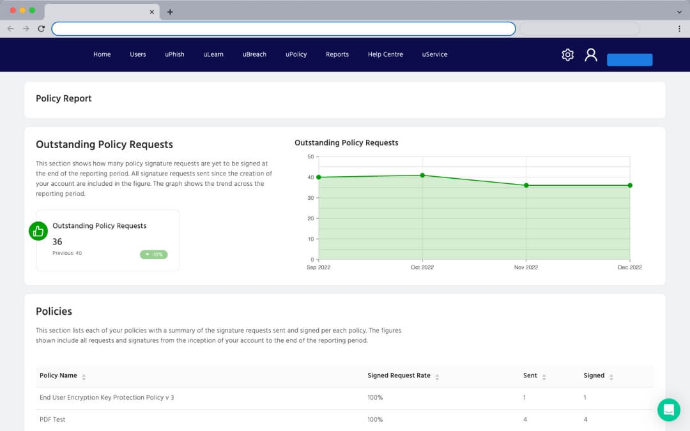Click the green thumbs-up icon
The image size is (690, 431).
[x=38, y=231]
